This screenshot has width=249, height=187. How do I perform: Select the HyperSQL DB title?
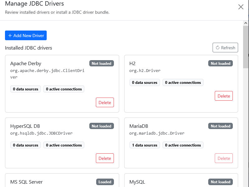[x=25, y=126]
